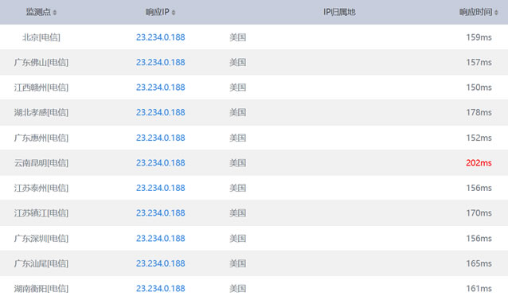Open the IP link in 广东佛山[电信] row
Screen dimensions: 508x300
pyautogui.click(x=160, y=62)
